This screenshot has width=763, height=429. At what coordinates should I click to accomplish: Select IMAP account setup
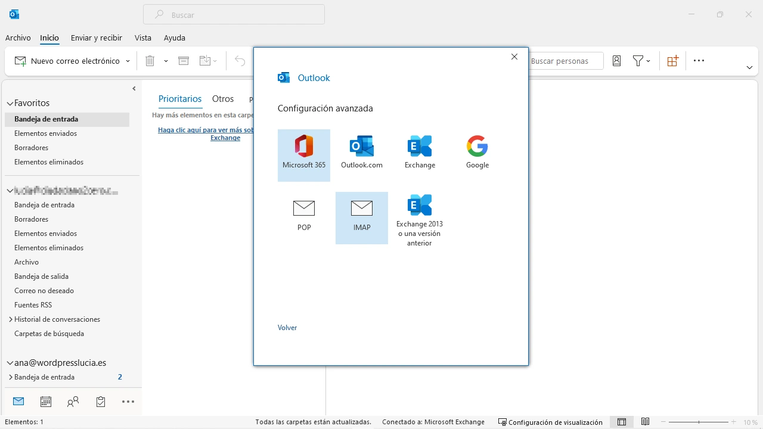coord(362,217)
